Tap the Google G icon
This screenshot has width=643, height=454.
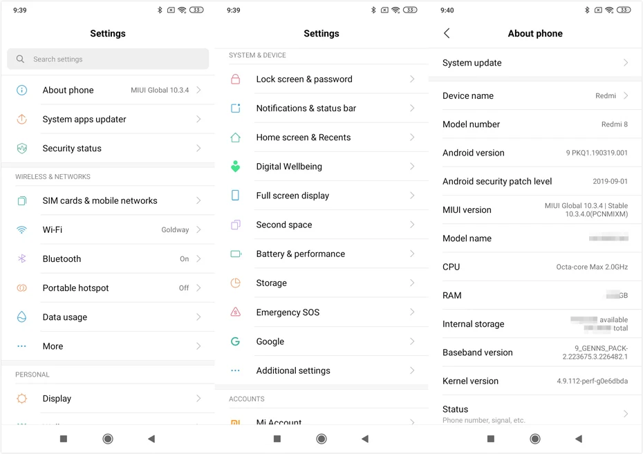coord(235,341)
